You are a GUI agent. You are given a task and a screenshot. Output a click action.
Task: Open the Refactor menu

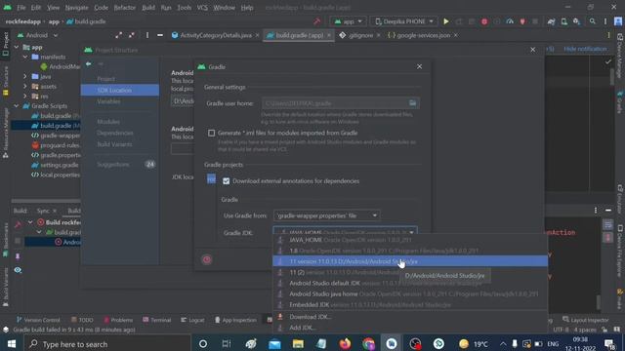click(x=124, y=8)
